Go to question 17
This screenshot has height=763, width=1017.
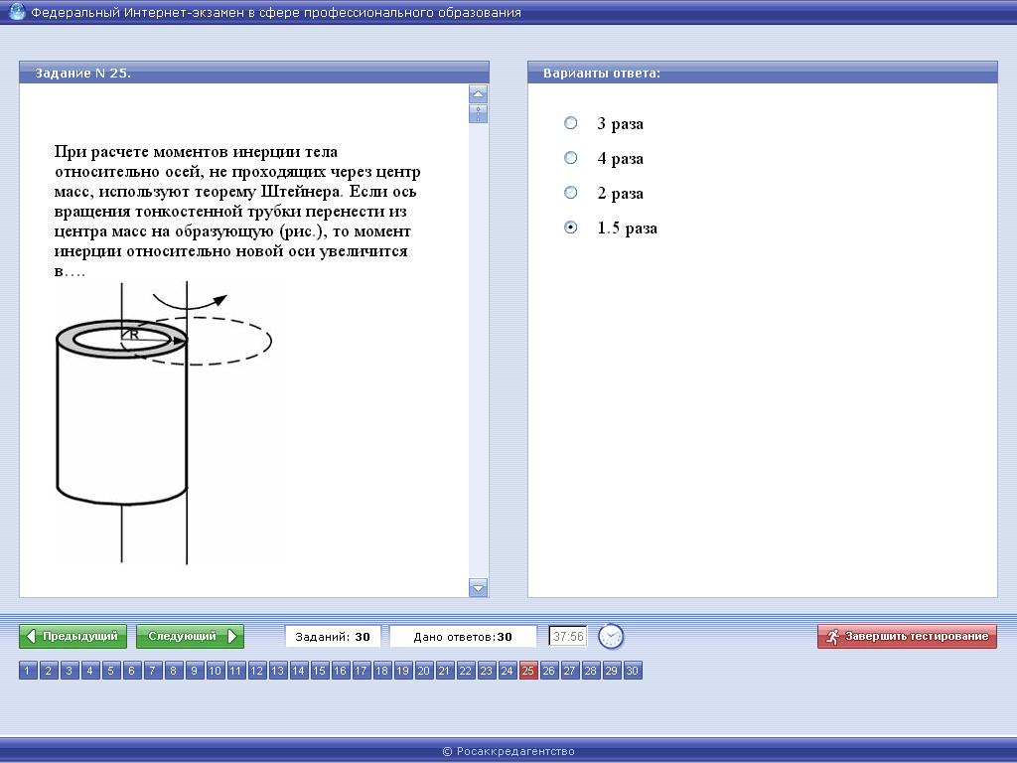click(x=361, y=671)
